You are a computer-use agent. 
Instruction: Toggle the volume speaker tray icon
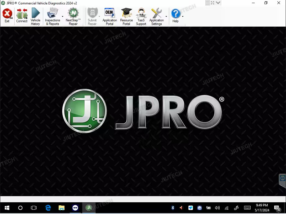[217, 208]
